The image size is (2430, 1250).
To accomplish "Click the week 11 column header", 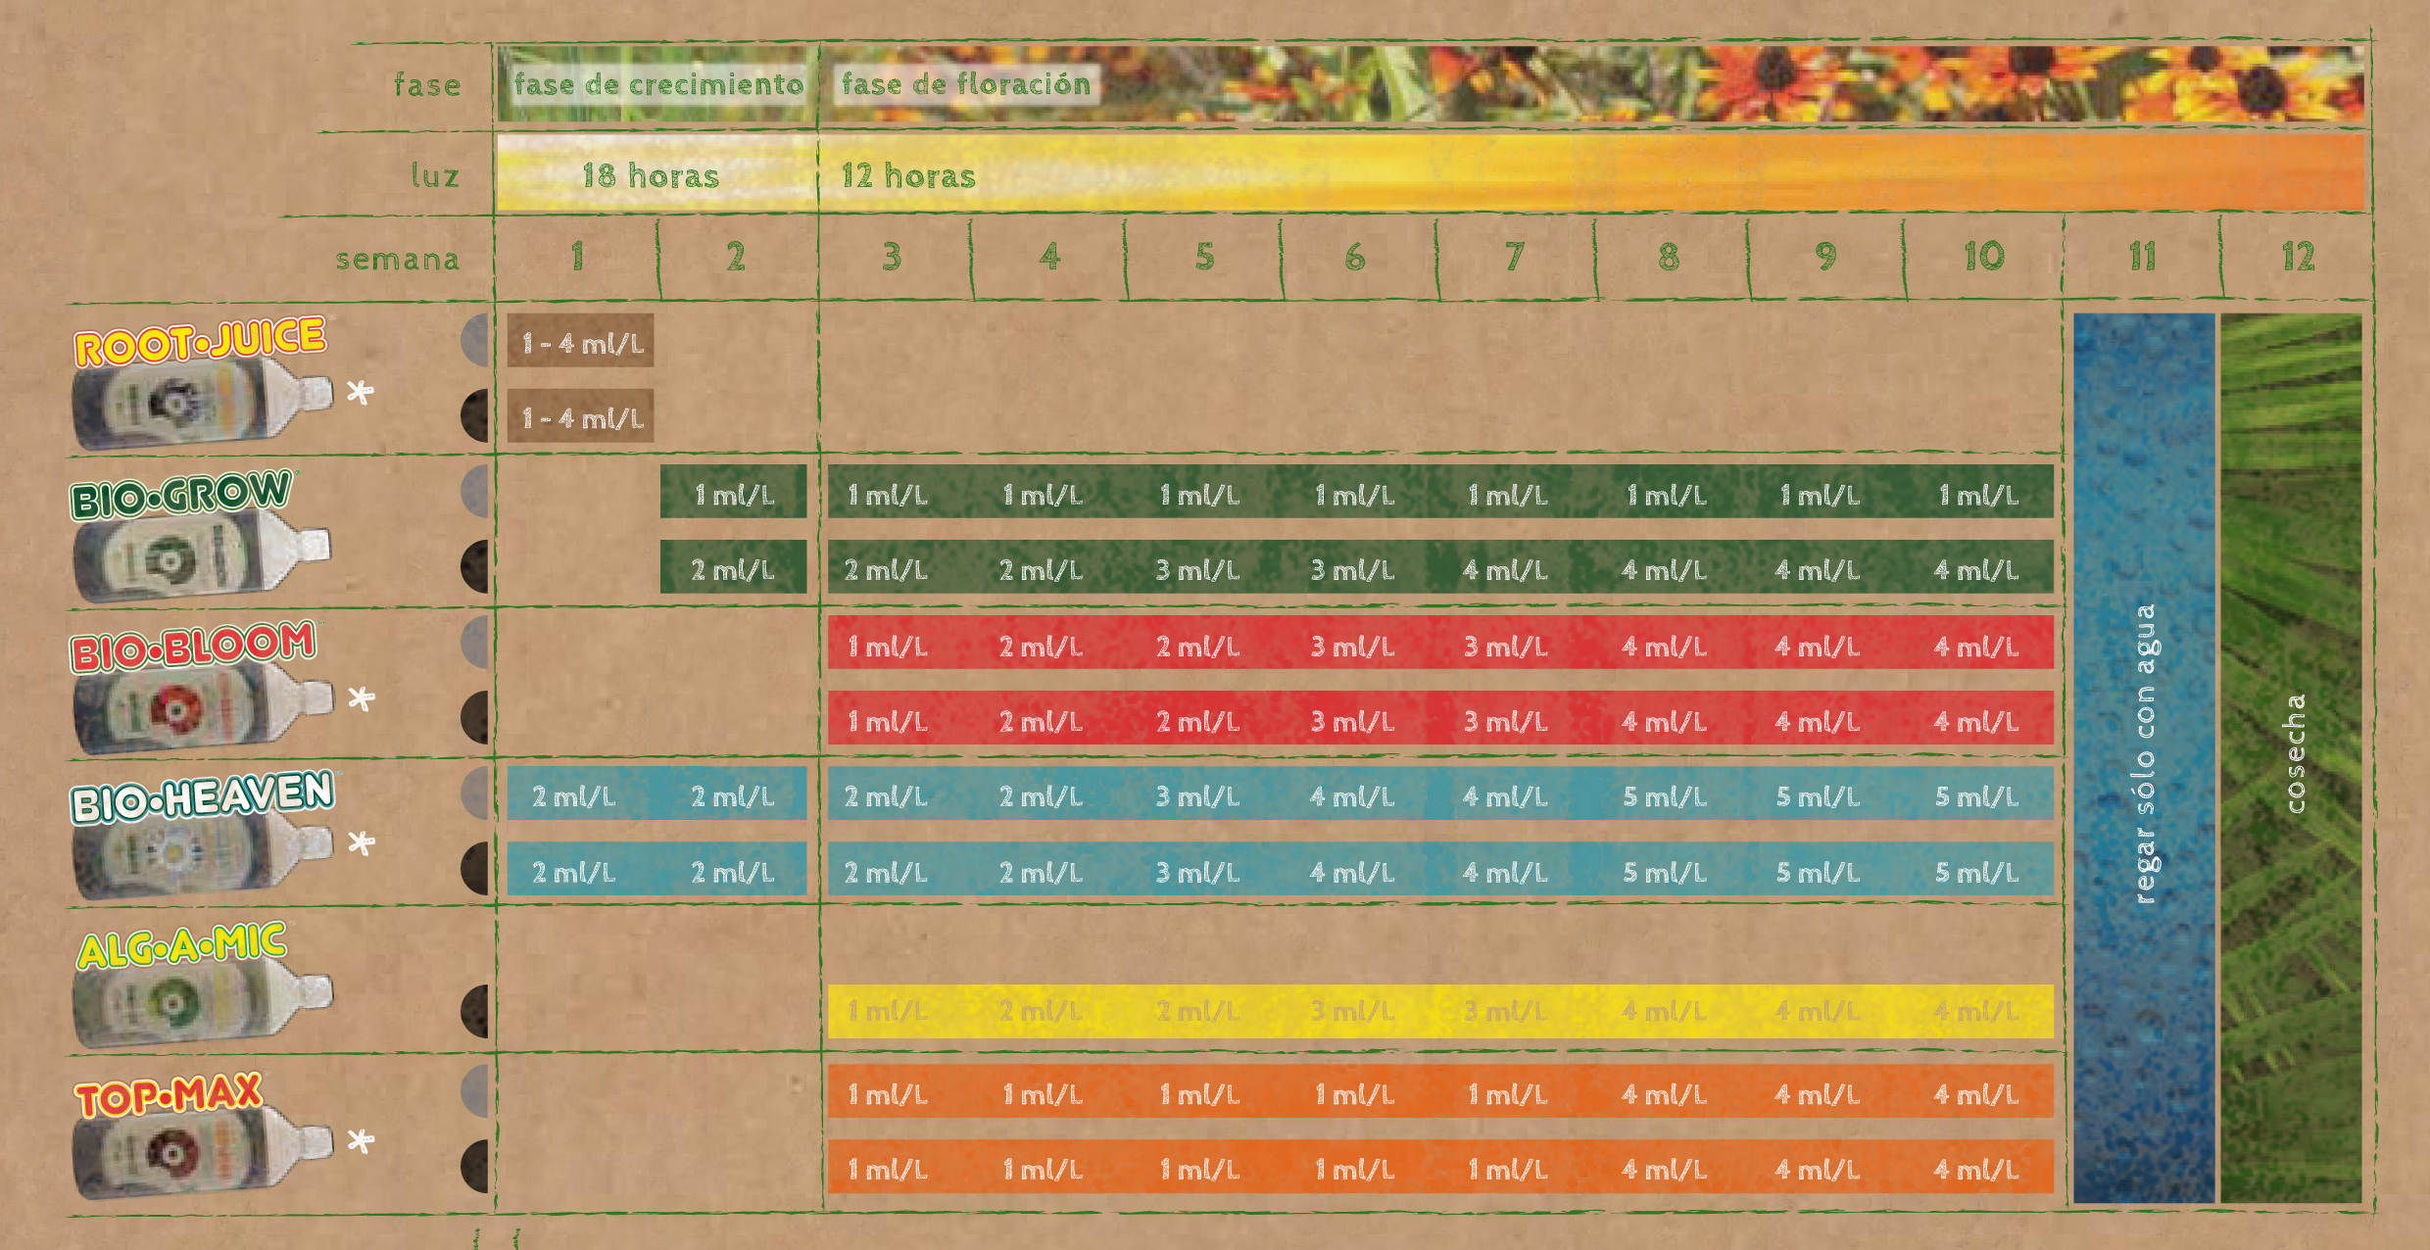I will [2142, 257].
